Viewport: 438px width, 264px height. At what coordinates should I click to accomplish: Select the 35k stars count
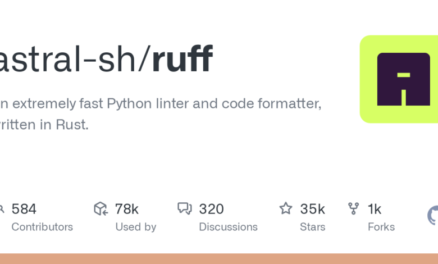pos(312,209)
